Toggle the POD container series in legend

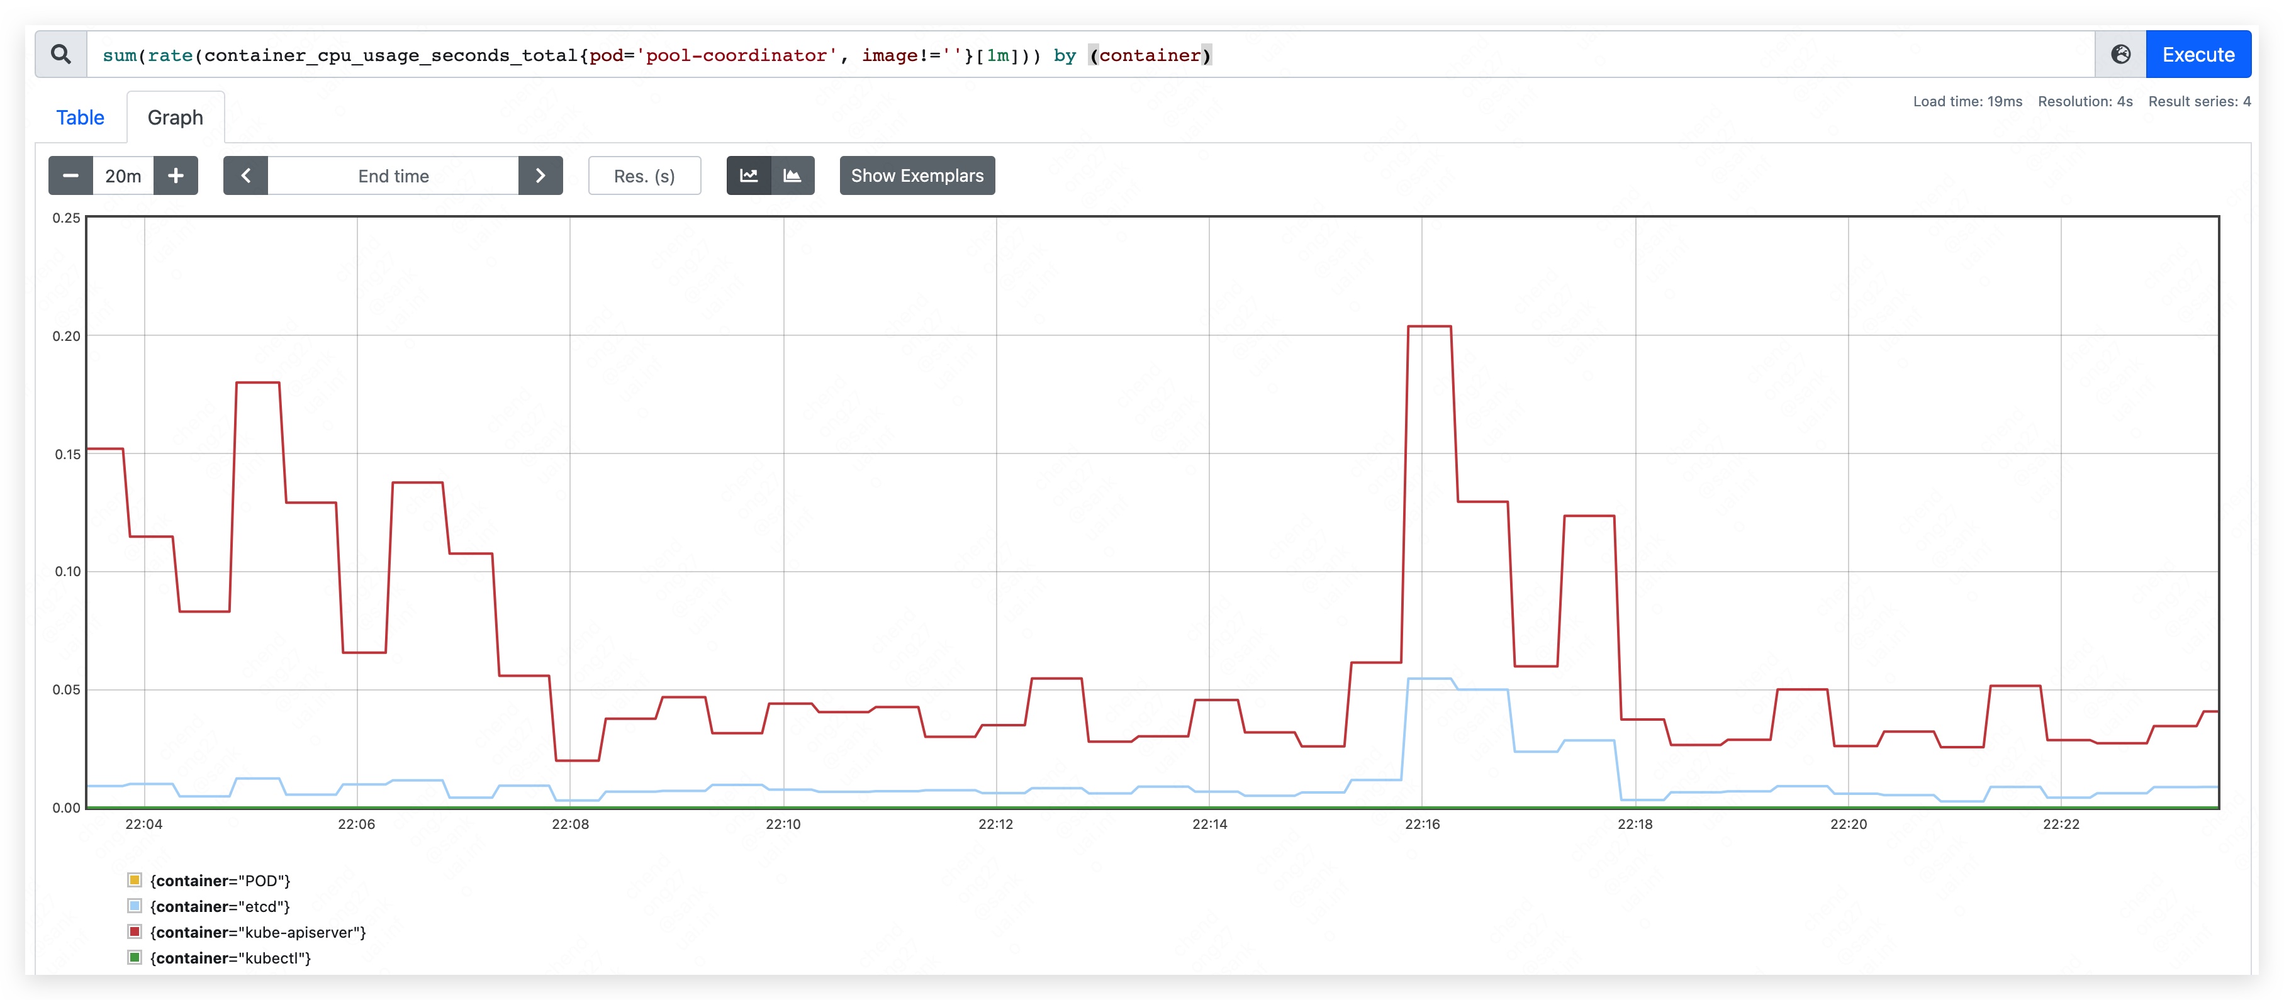220,881
